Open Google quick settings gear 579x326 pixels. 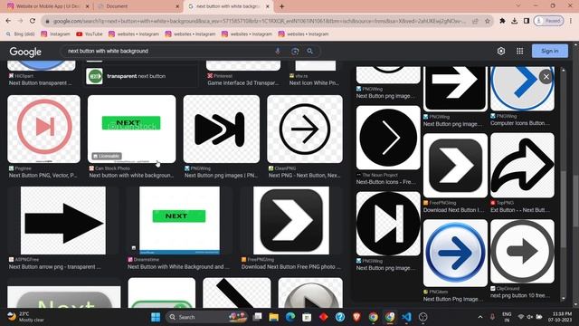(x=500, y=51)
